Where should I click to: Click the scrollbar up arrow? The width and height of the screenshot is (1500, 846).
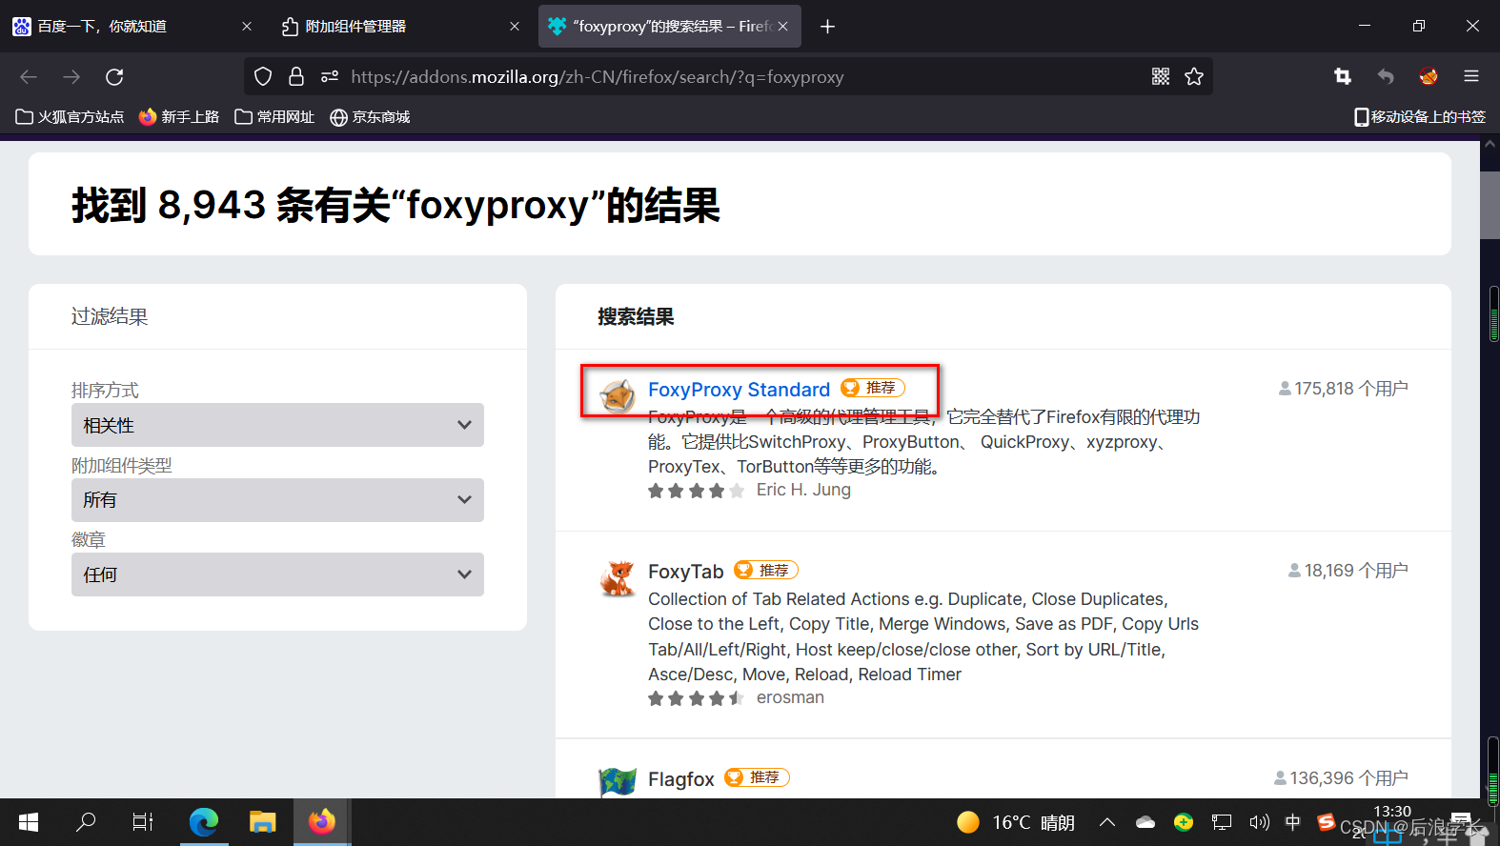pos(1490,145)
